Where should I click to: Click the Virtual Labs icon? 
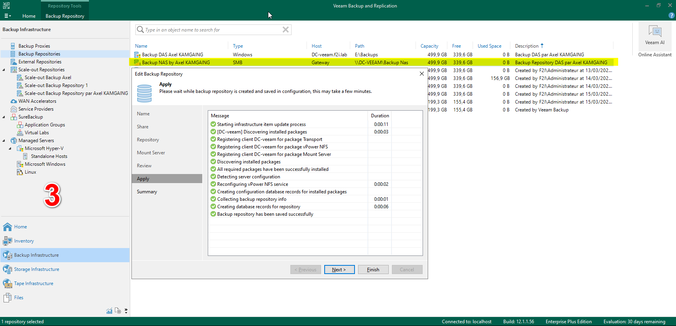point(20,133)
